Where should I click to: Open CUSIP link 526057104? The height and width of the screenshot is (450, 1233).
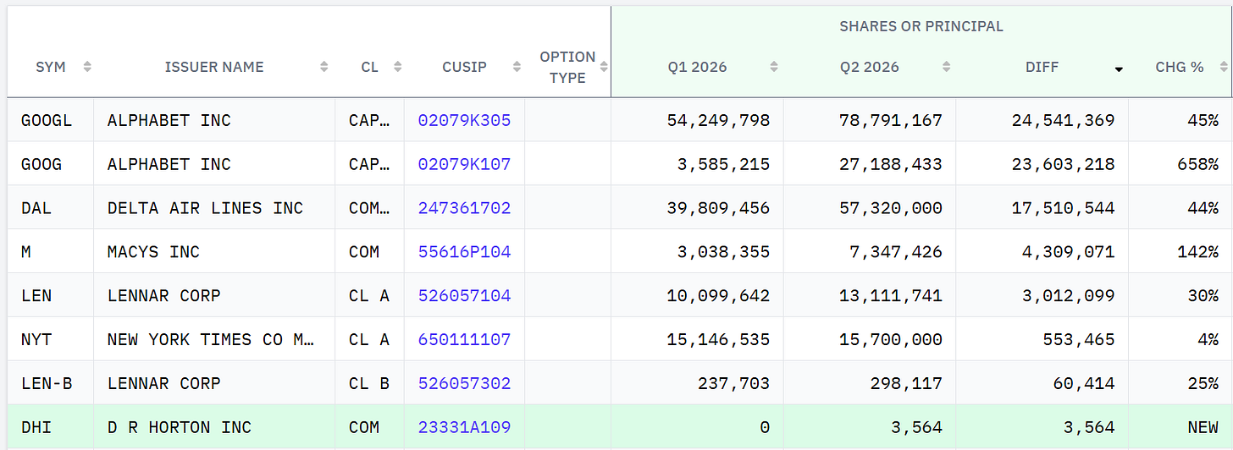click(x=464, y=296)
